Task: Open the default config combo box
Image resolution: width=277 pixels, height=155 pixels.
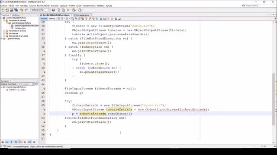Action: pos(40,10)
